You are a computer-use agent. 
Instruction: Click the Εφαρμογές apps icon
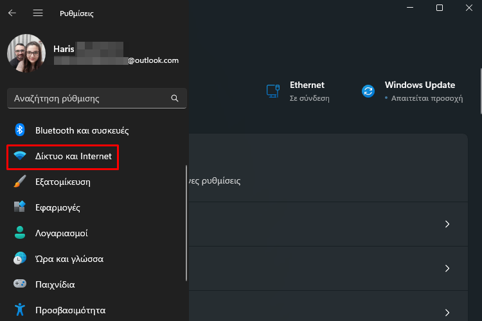[20, 207]
